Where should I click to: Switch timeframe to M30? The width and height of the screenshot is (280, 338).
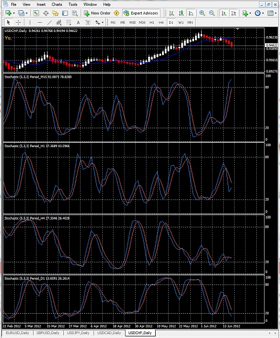click(142, 22)
